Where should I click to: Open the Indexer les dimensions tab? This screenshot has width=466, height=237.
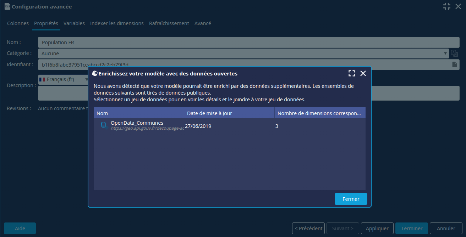(117, 23)
